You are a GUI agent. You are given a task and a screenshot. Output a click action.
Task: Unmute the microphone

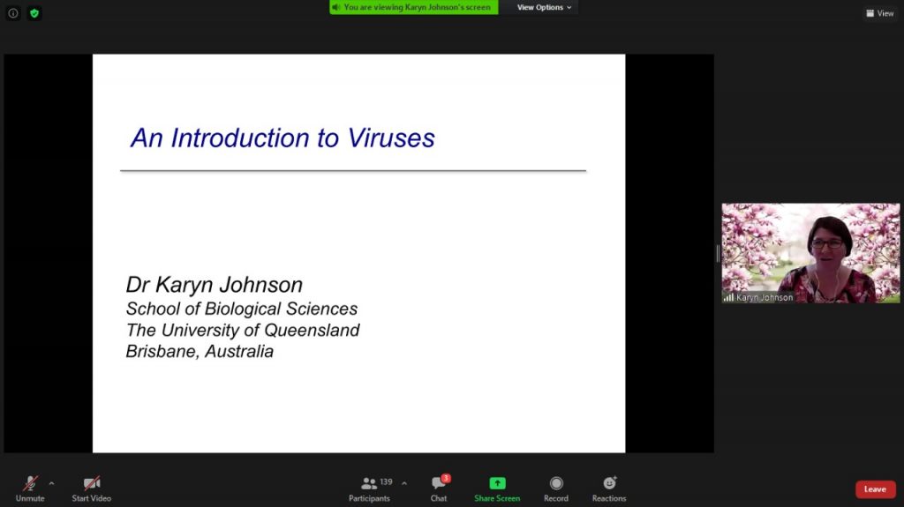click(x=30, y=487)
